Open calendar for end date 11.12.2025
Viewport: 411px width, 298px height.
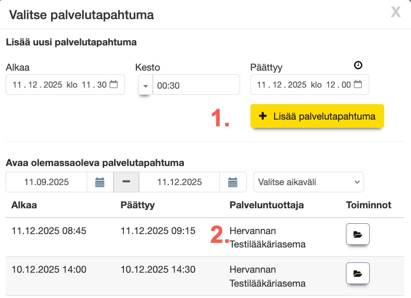(233, 182)
